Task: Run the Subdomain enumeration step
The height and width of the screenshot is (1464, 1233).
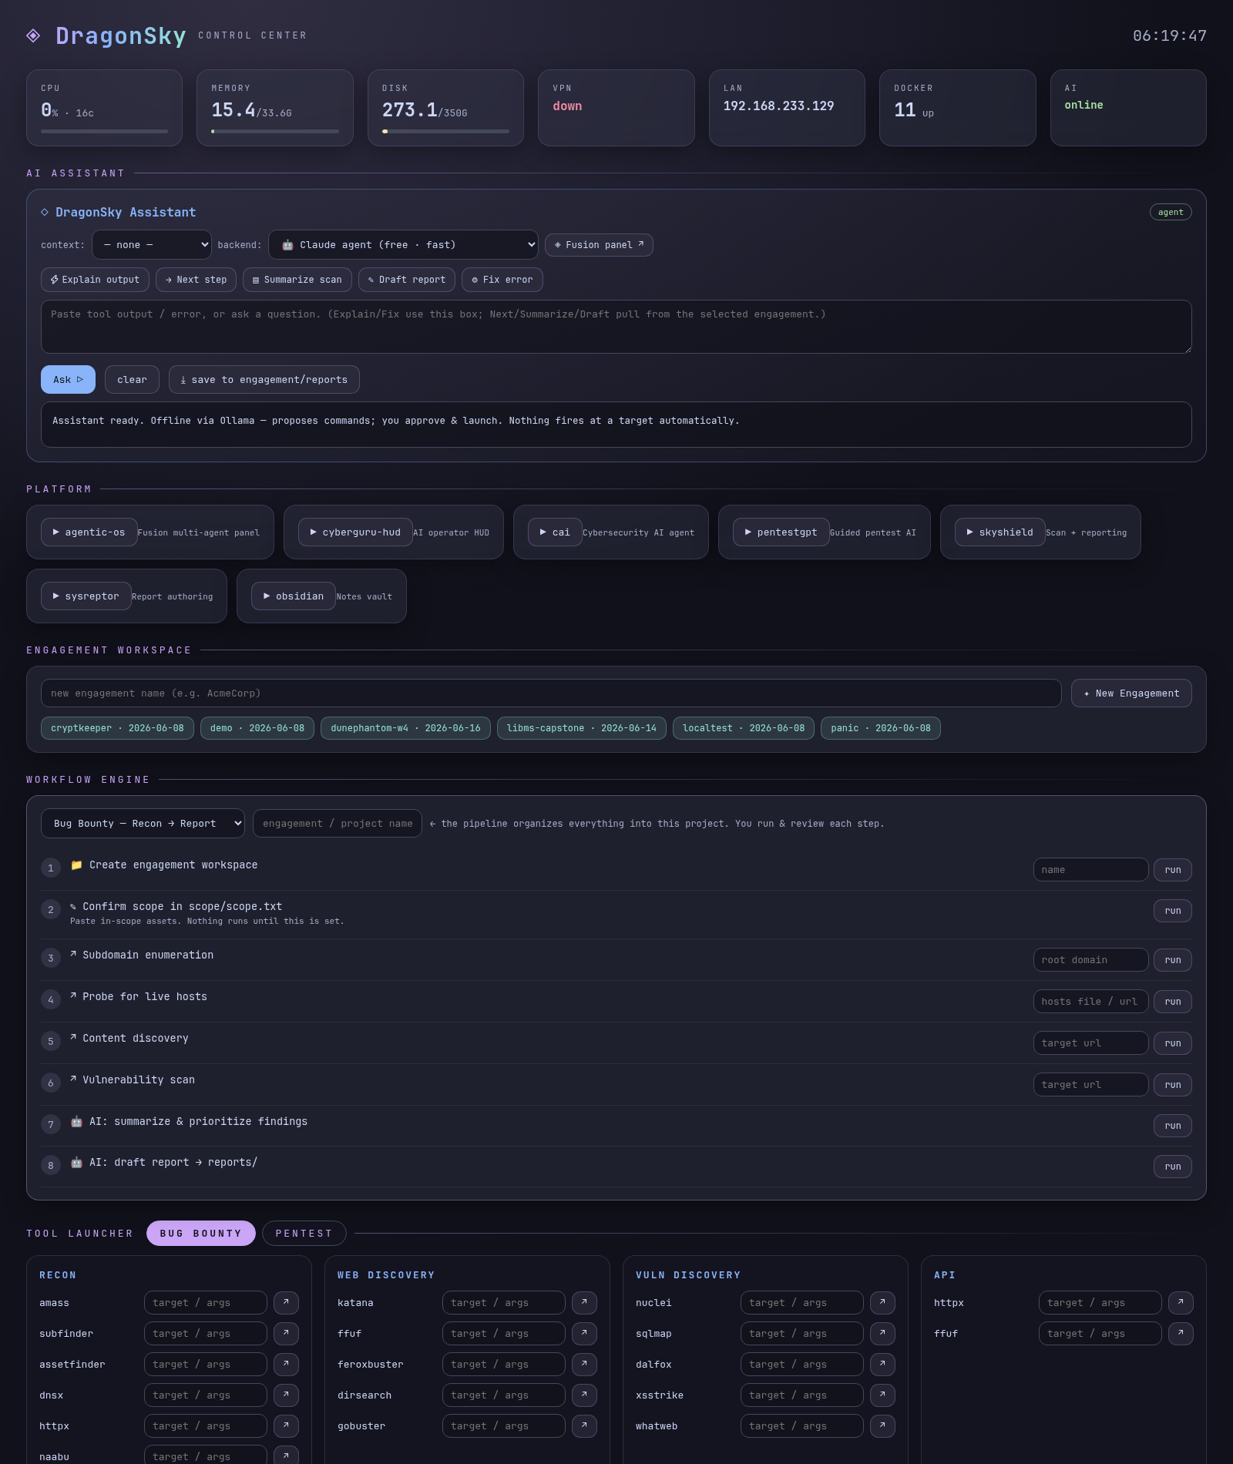Action: point(1173,959)
